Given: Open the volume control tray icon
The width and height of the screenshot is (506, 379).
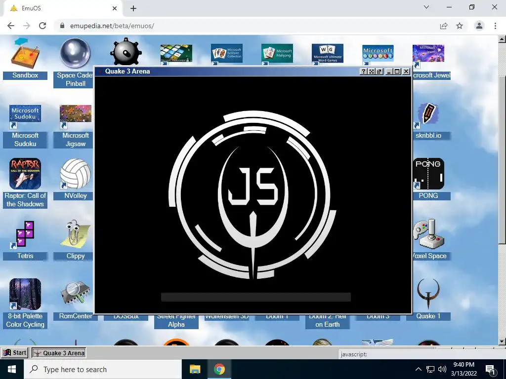Looking at the screenshot, I should coord(442,369).
